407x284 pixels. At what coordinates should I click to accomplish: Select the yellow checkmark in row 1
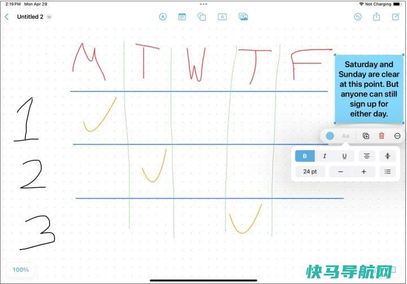coord(99,115)
